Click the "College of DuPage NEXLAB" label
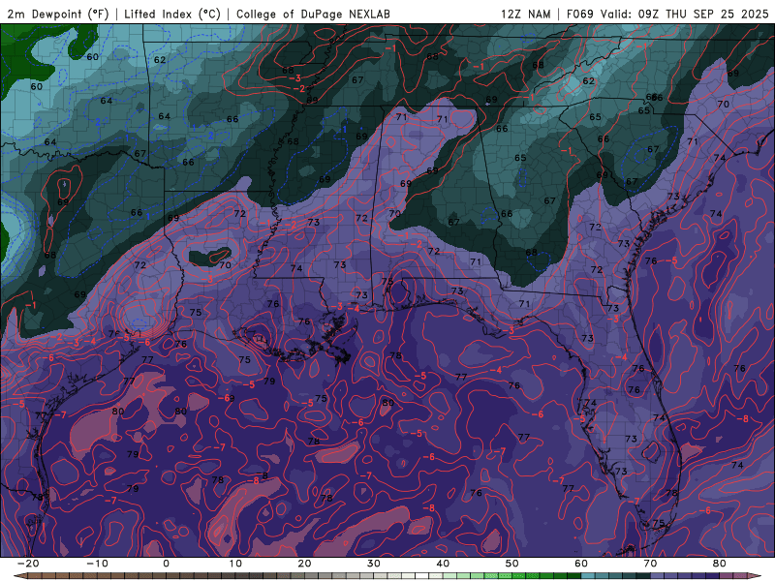The height and width of the screenshot is (581, 775). [x=313, y=14]
